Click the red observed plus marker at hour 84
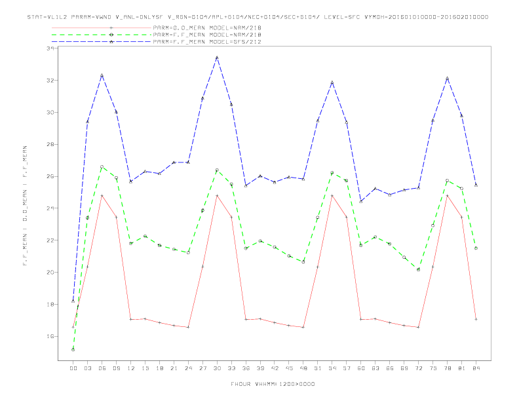Screen dimensions: 519x401 coord(476,319)
